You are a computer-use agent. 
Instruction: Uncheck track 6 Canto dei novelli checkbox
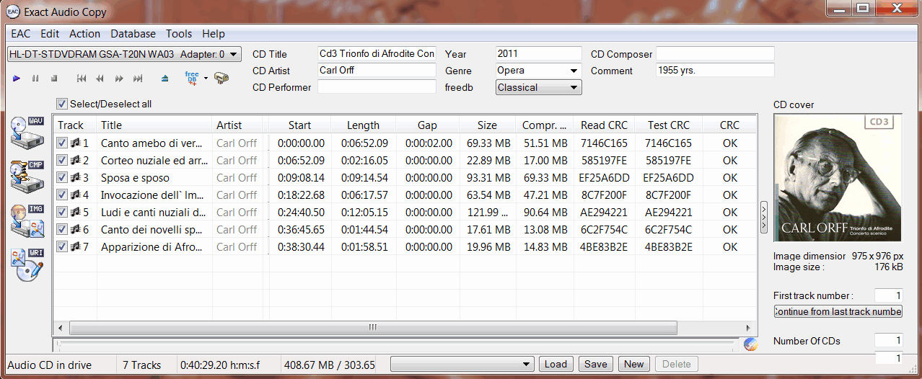point(62,229)
